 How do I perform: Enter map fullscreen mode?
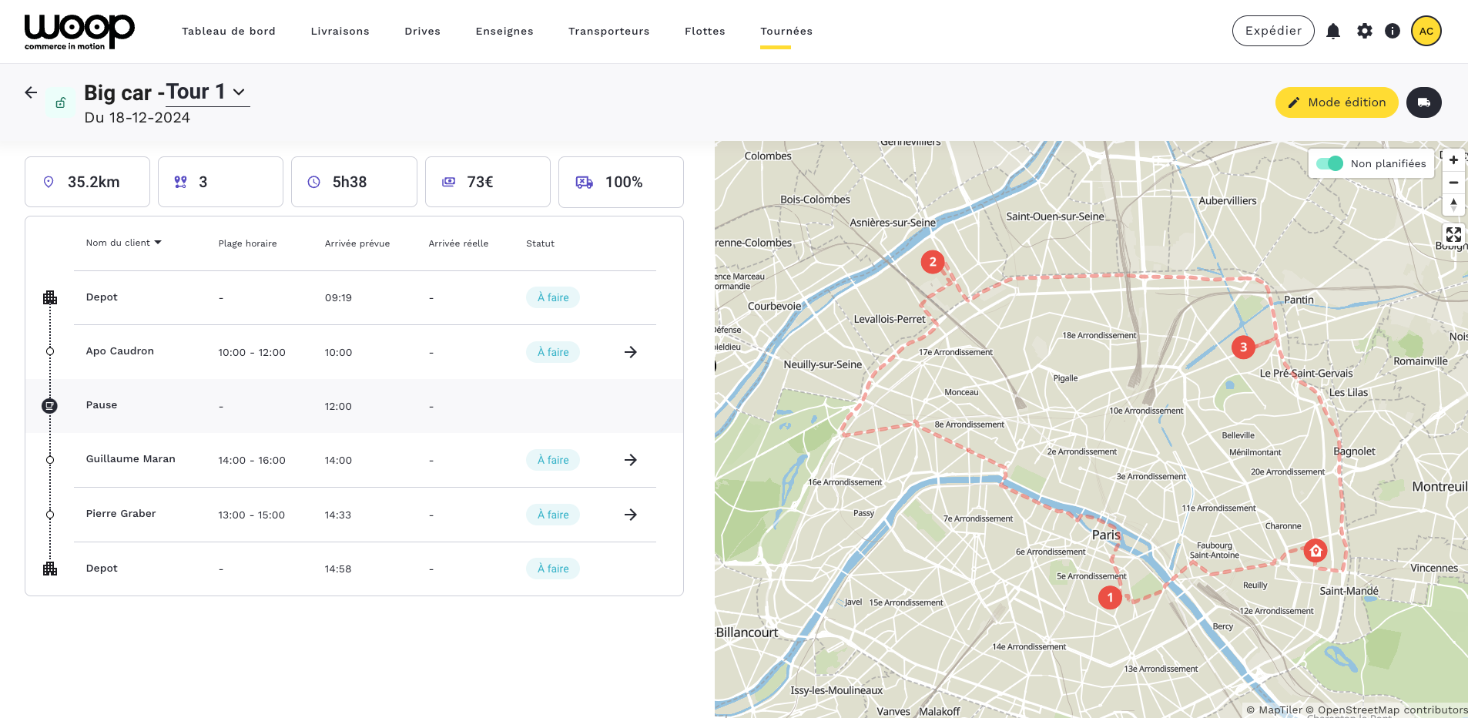pos(1453,234)
